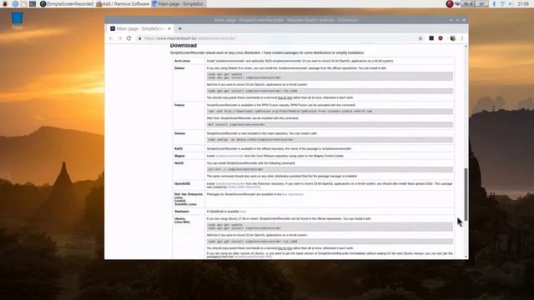Screen dimensions: 534x300
Task: Select the Main page Chromium taskbar entry
Action: 179,3
